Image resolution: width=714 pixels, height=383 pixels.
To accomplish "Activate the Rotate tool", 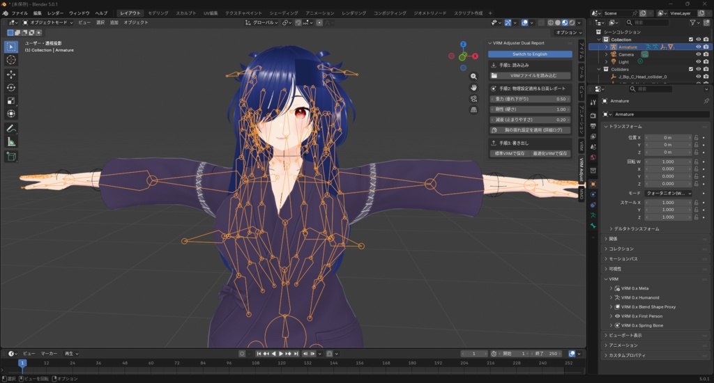I will tap(11, 87).
